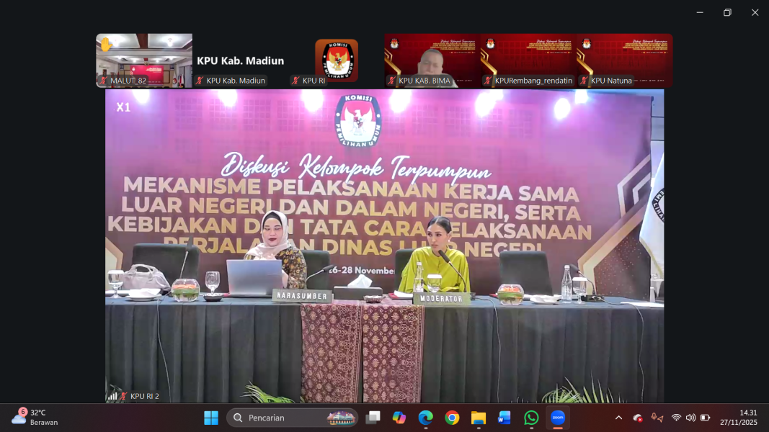Open the Windows Start menu
This screenshot has width=769, height=432.
coord(211,418)
